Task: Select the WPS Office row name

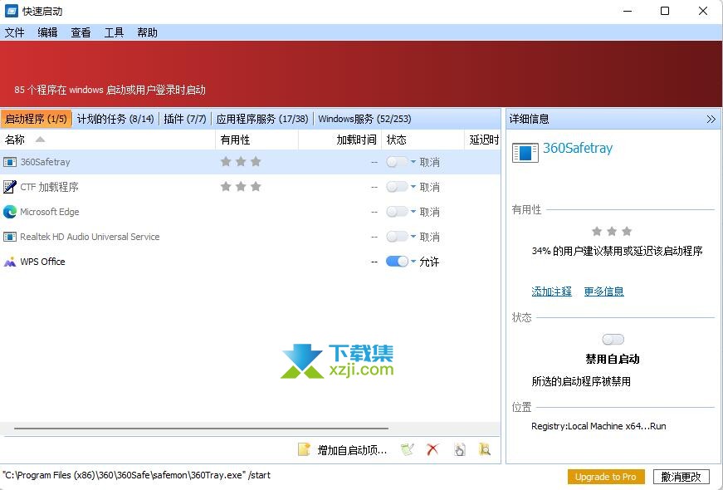Action: point(43,262)
